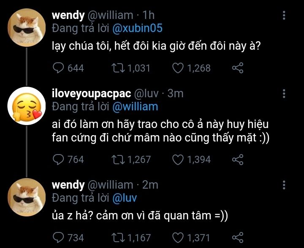The height and width of the screenshot is (248, 304).
Task: Open the blue @william mention link
Action: [135, 107]
